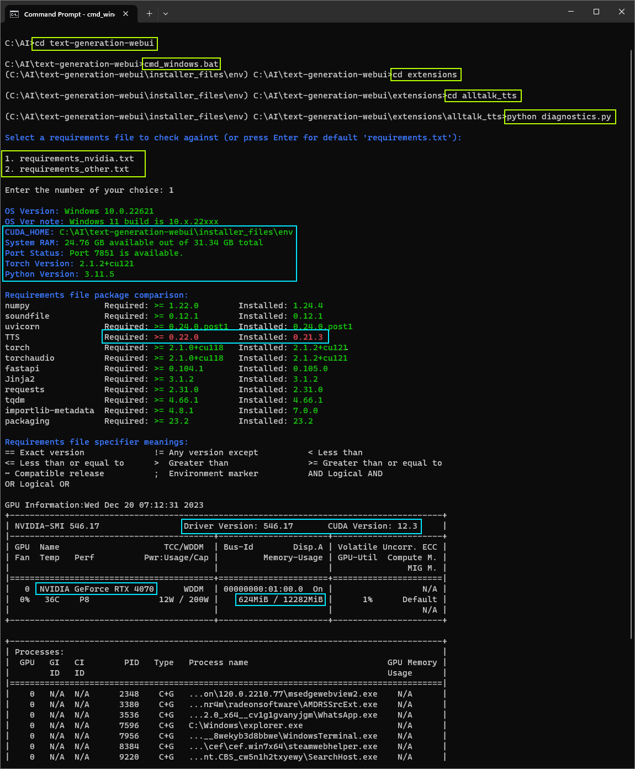Viewport: 635px width, 769px height.
Task: Click the 'Torch Version: 2.1.2+cu121' line
Action: pos(70,264)
